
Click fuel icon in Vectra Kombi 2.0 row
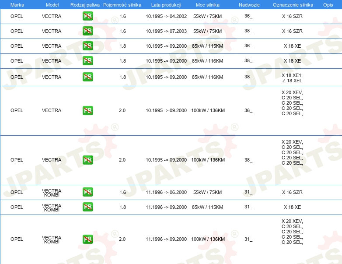click(87, 239)
